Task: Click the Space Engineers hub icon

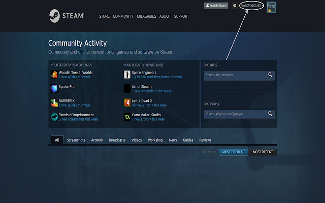Action: click(x=127, y=75)
